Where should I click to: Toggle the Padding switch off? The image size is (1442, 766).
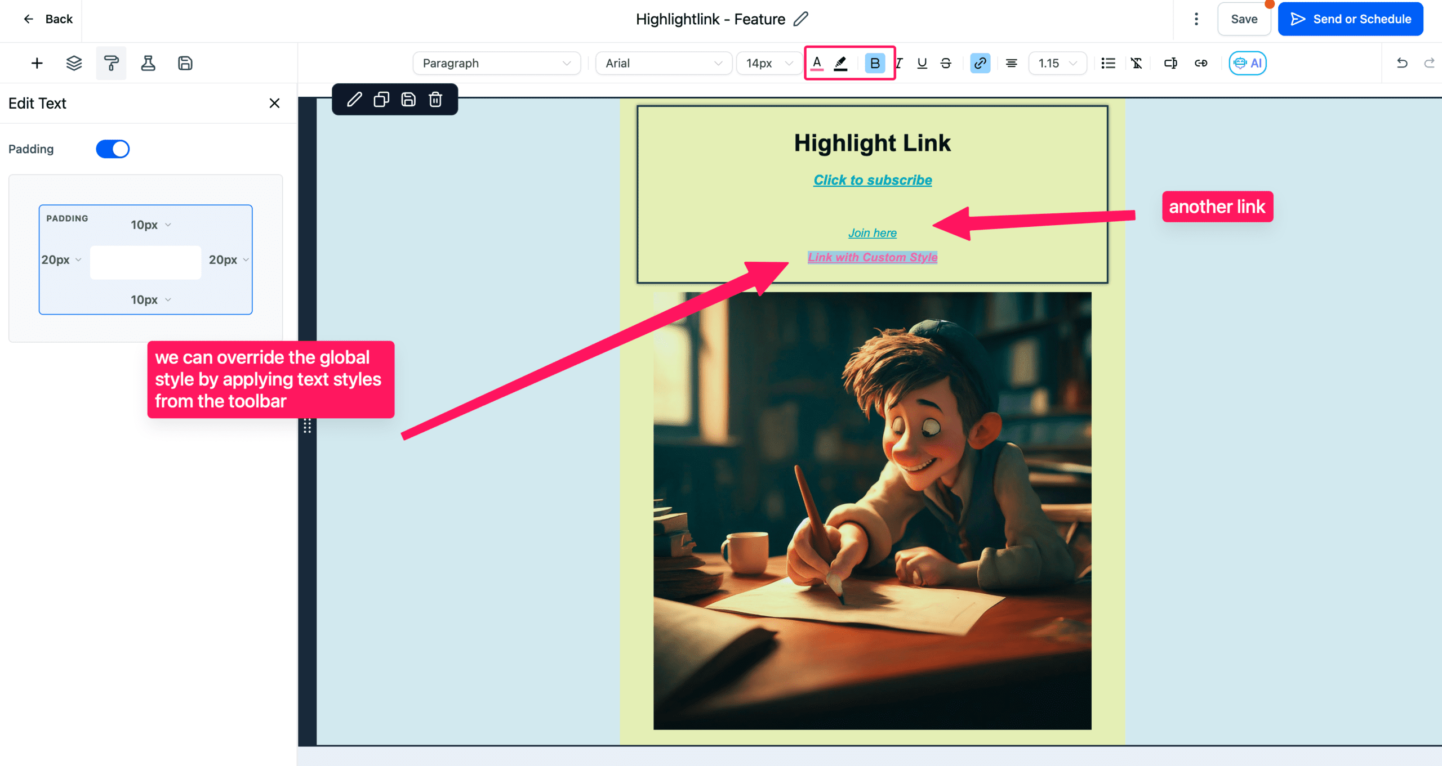pyautogui.click(x=113, y=149)
